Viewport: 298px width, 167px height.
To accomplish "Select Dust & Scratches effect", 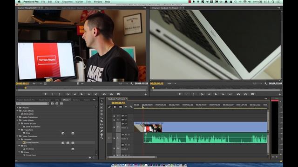I will pos(33,127).
